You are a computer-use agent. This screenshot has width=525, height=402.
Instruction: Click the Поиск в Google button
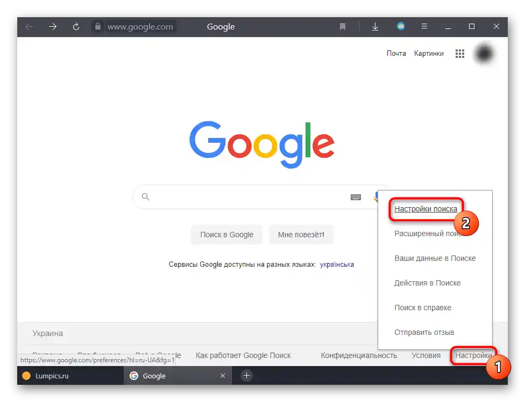click(x=226, y=235)
